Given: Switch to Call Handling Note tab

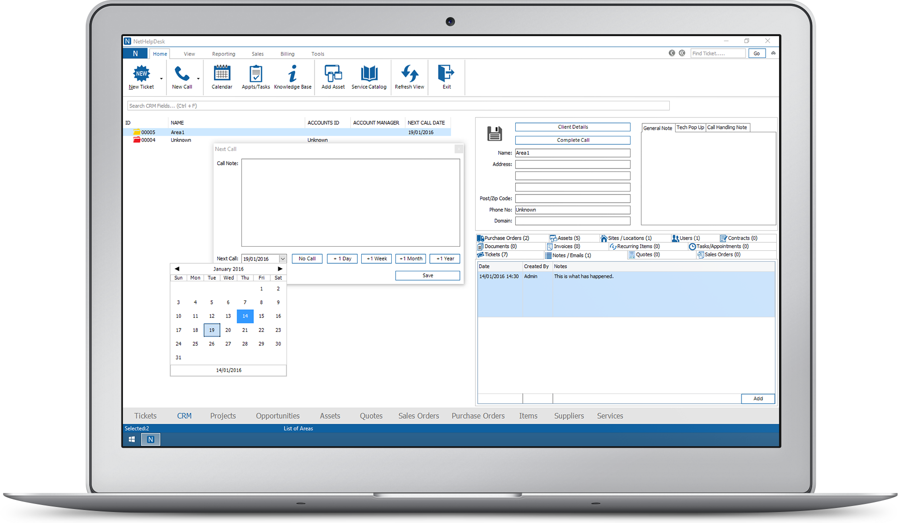Looking at the screenshot, I should [x=727, y=127].
